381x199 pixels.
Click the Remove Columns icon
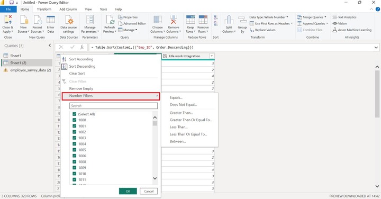click(173, 20)
